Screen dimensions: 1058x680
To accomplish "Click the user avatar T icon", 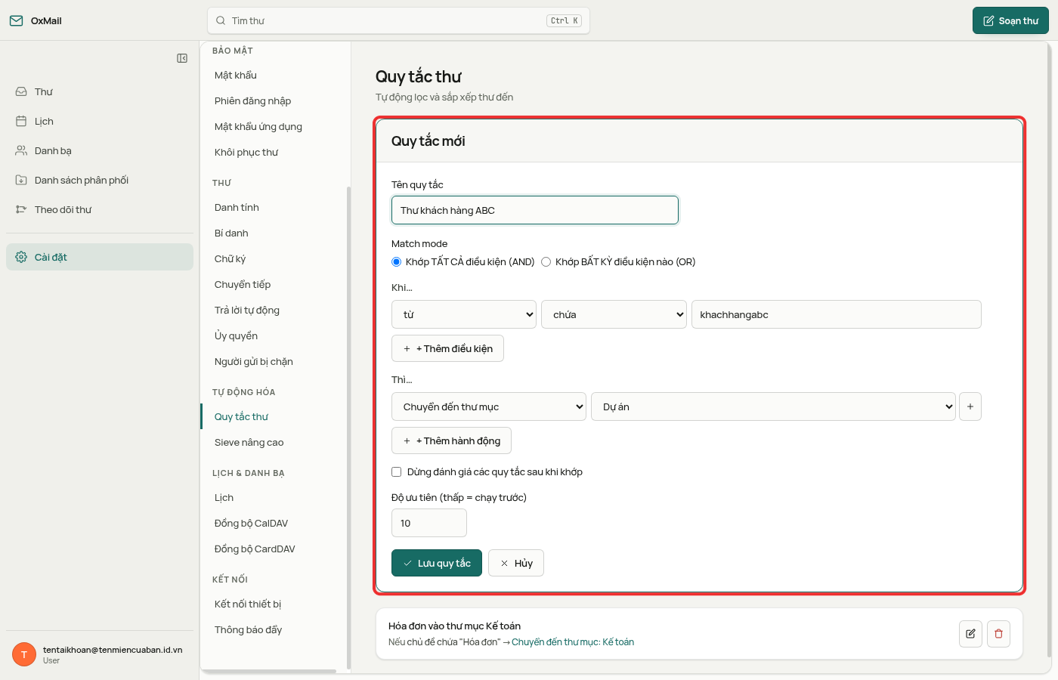I will tap(24, 654).
